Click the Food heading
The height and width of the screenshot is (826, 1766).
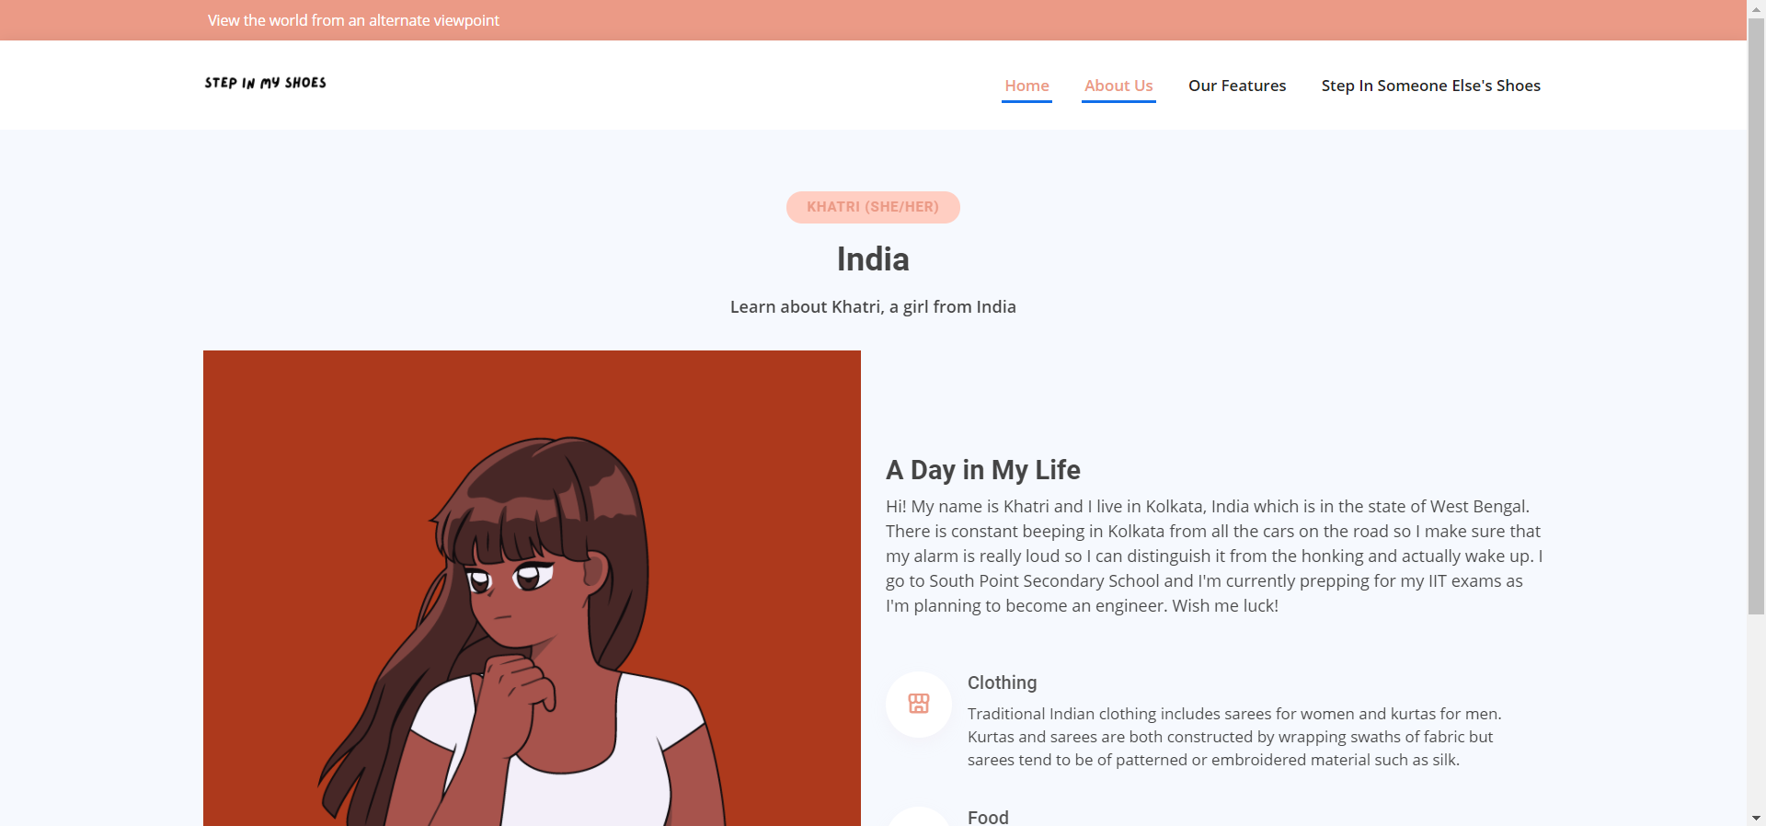point(988,817)
